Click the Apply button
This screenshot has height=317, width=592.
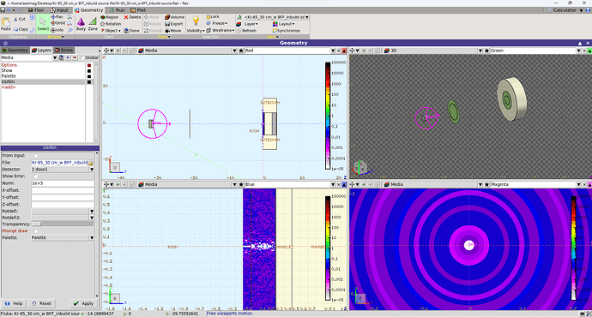click(83, 303)
